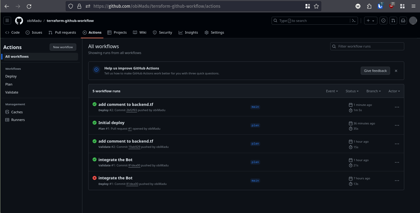Expand the Status filter dropdown
This screenshot has width=420, height=213.
tap(352, 91)
